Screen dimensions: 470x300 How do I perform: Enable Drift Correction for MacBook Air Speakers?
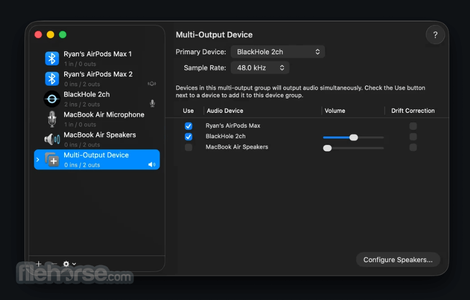(x=413, y=147)
